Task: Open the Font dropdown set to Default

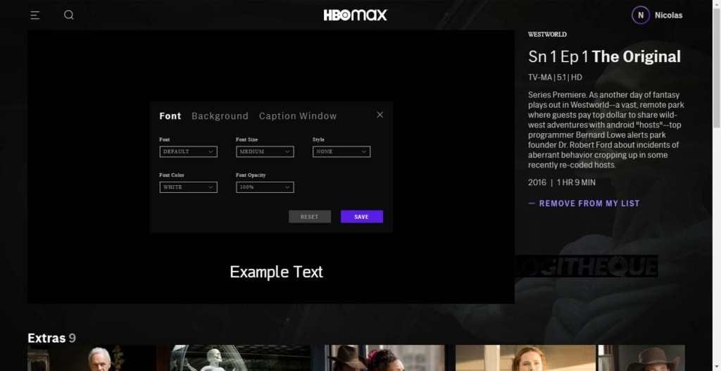Action: (189, 152)
